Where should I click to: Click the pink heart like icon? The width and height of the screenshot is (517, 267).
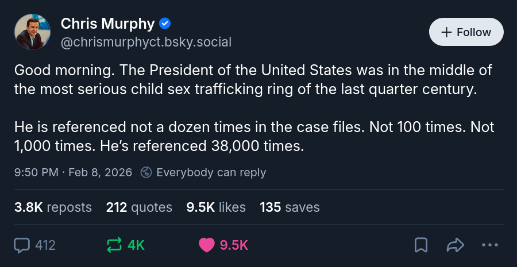point(207,245)
